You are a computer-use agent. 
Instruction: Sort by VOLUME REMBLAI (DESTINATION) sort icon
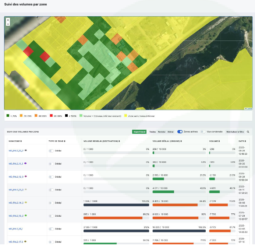click(119, 141)
